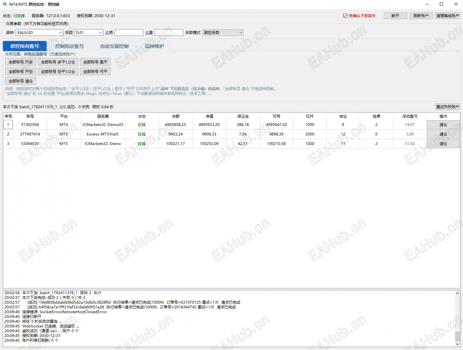Open the 品种 XAUUSD dropdown
The image size is (463, 350).
tap(39, 33)
